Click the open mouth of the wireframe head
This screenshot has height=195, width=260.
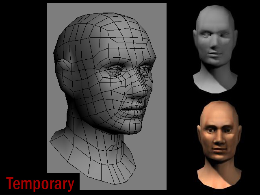(x=133, y=110)
